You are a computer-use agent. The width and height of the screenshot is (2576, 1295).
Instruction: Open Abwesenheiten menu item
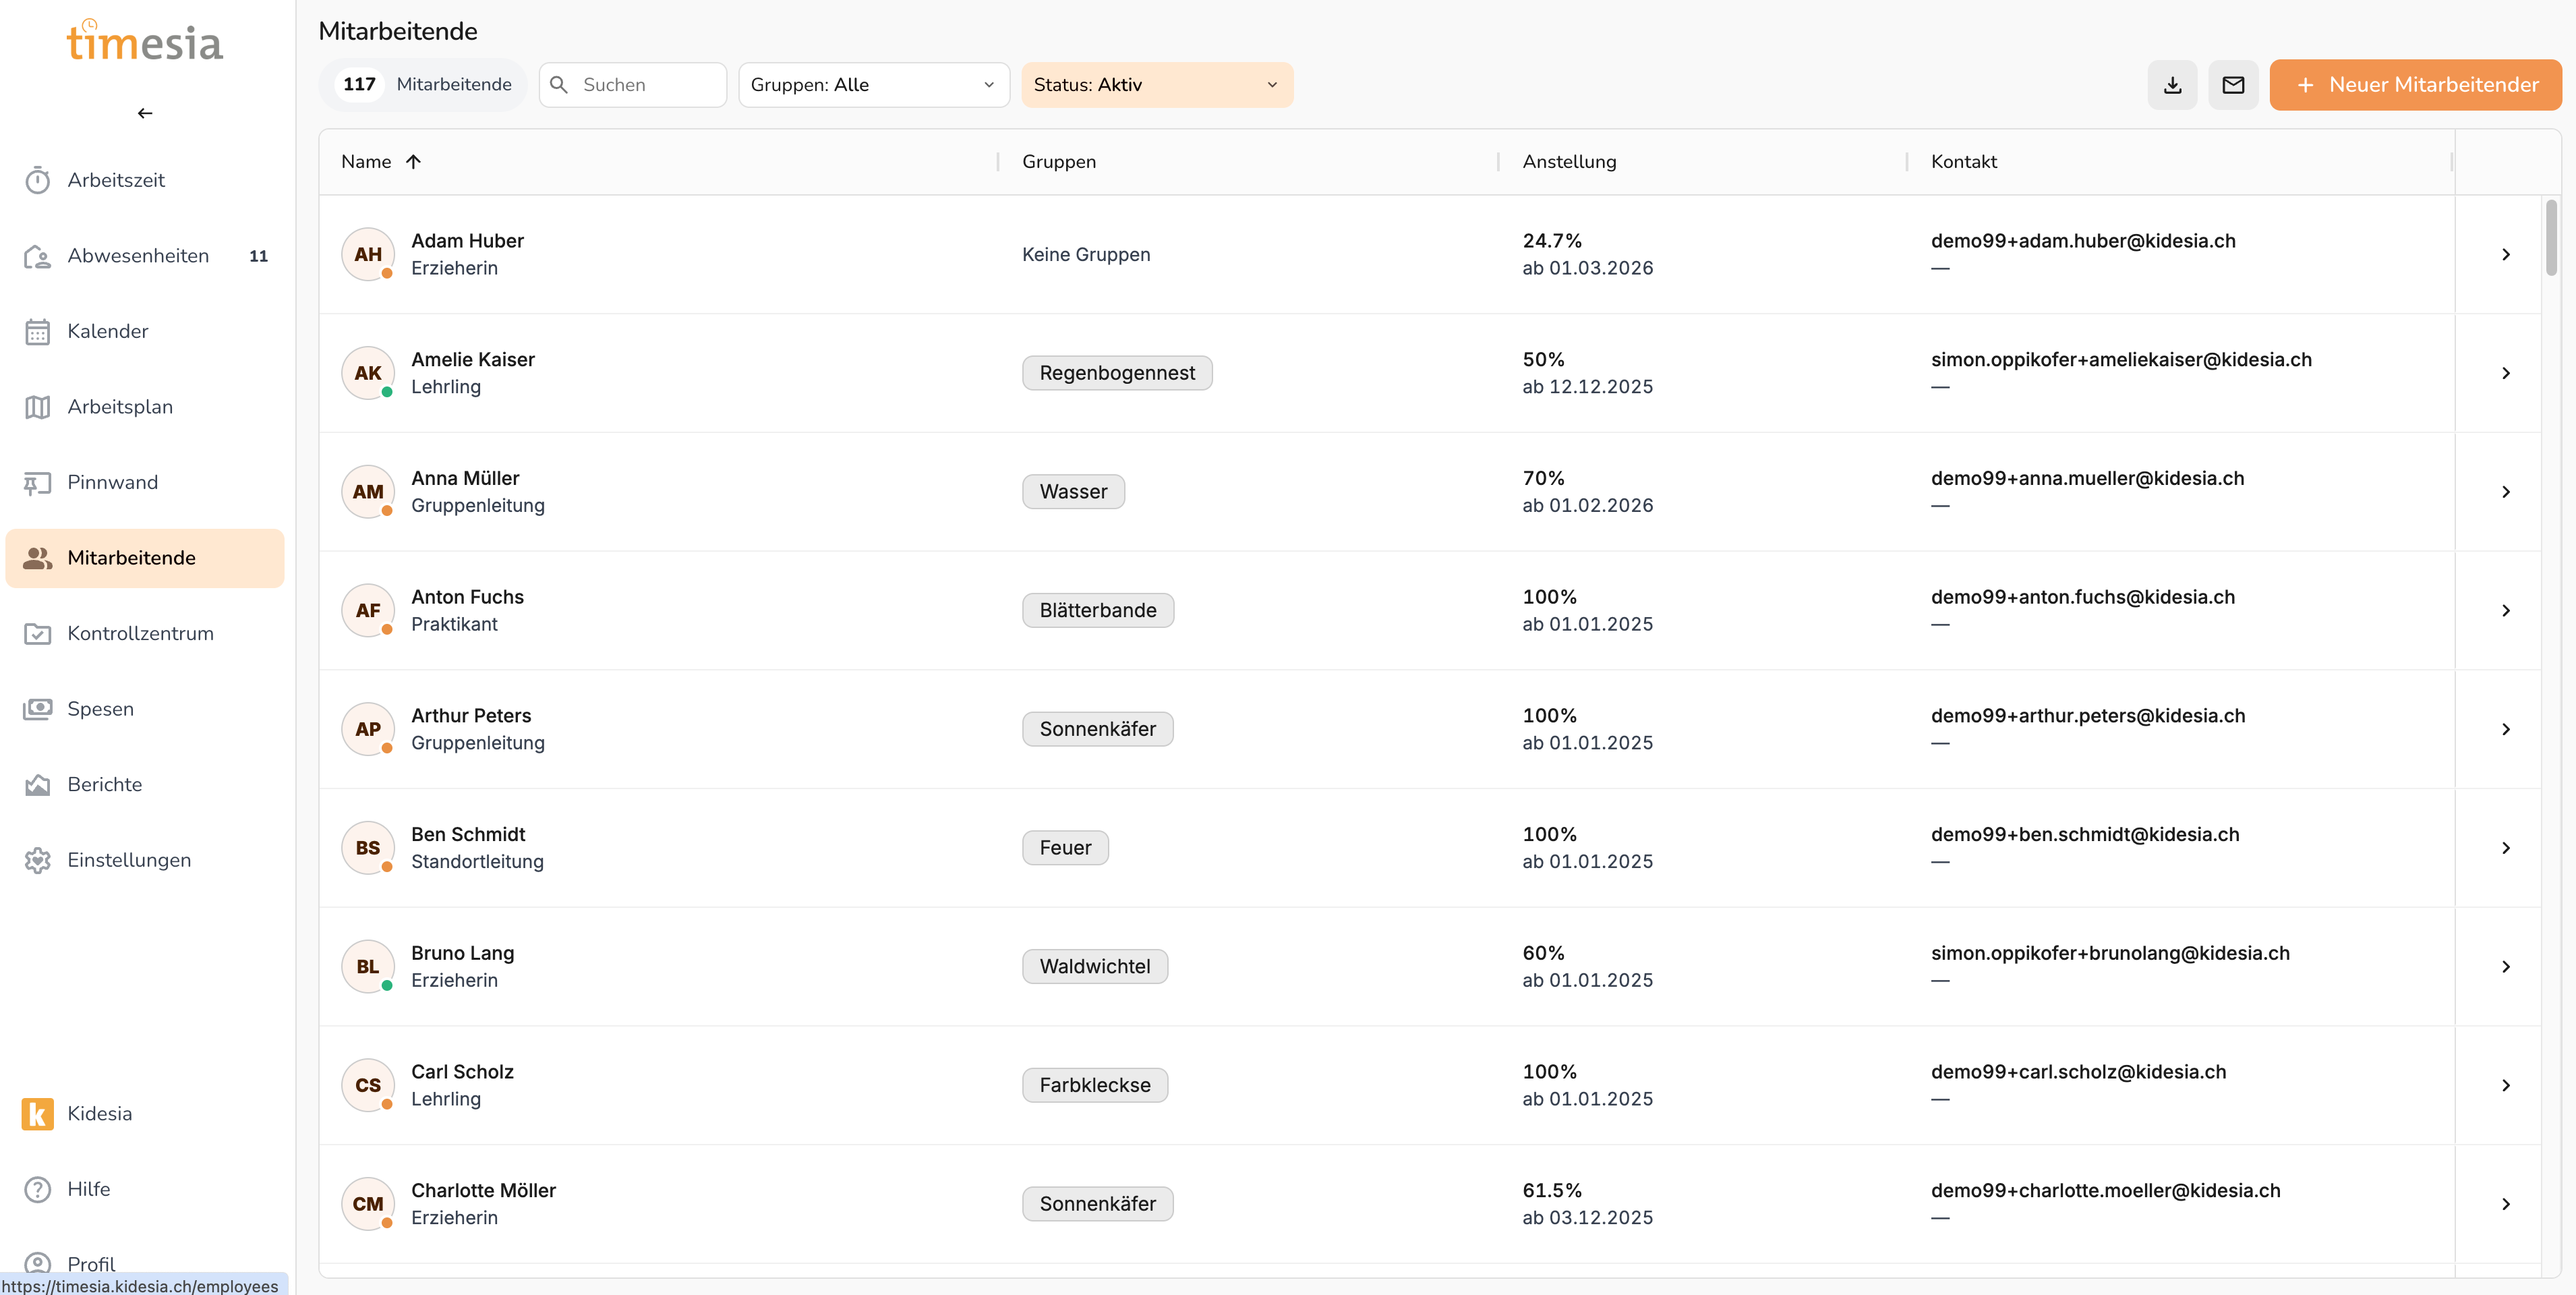pyautogui.click(x=138, y=256)
